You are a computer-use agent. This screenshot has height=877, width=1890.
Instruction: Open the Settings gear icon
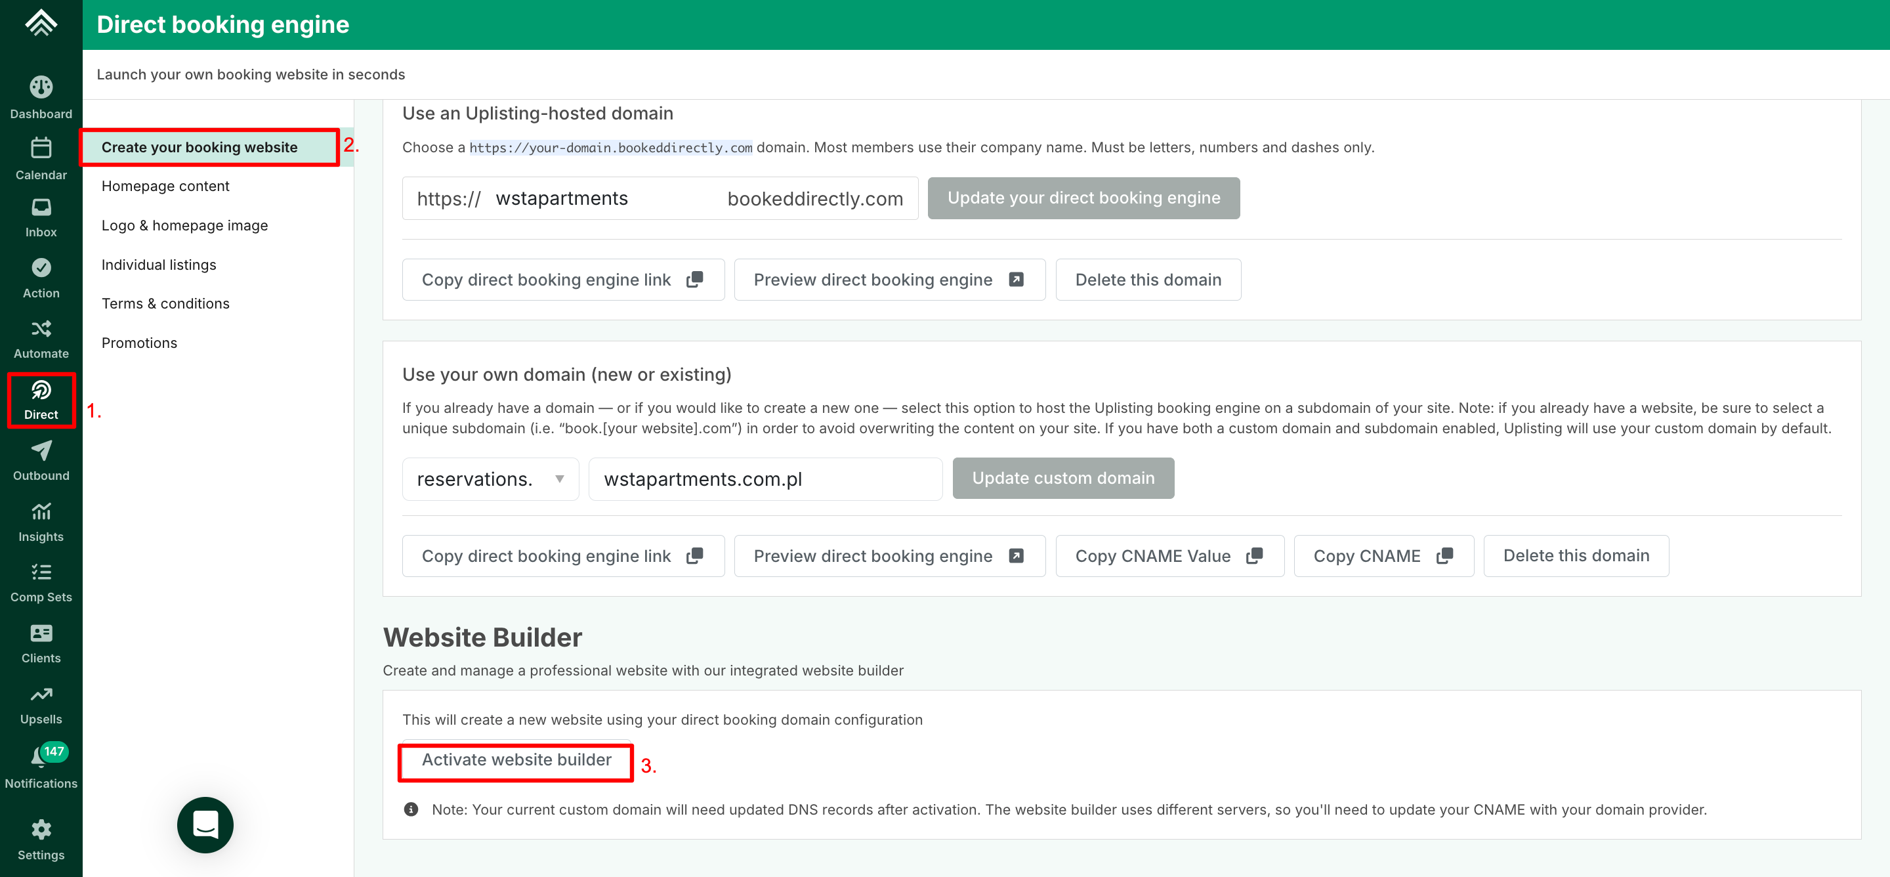pos(41,830)
